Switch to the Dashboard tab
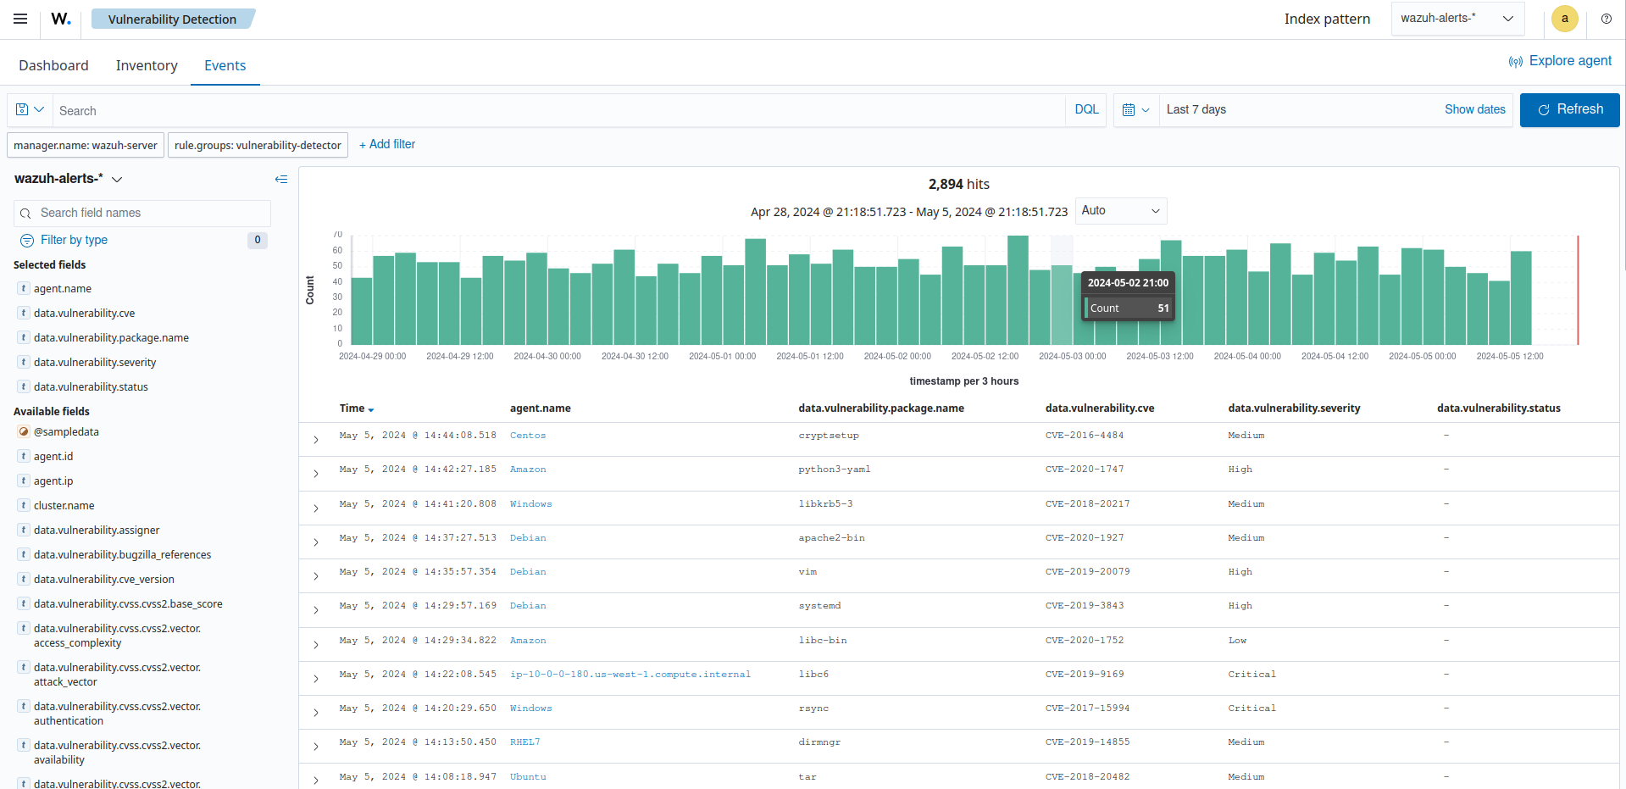Viewport: 1626px width, 789px height. click(x=53, y=65)
